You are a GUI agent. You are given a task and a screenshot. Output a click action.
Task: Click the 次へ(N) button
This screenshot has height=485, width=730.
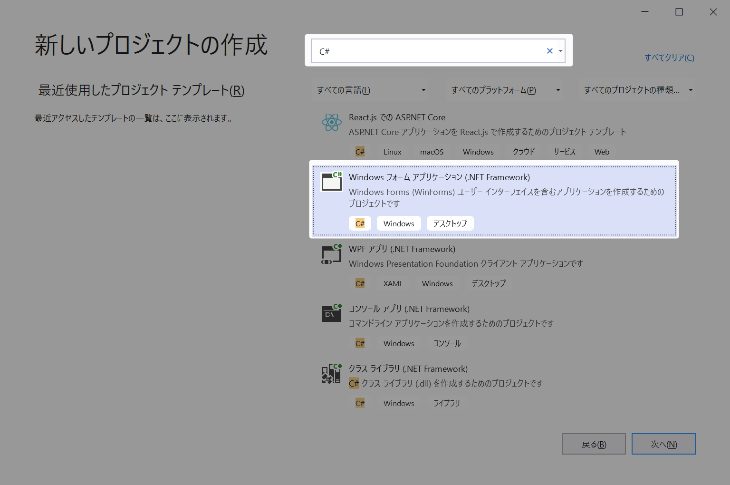tap(663, 444)
